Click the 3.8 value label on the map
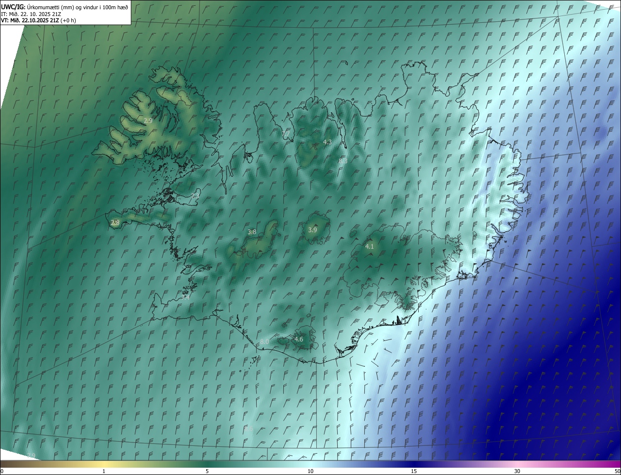Image resolution: width=621 pixels, height=475 pixels. 252,232
